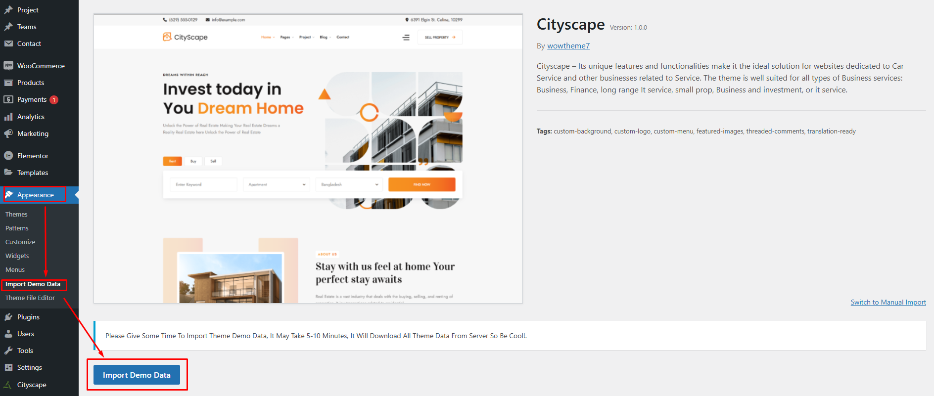Select Themes under Appearance
The image size is (934, 396).
(16, 214)
